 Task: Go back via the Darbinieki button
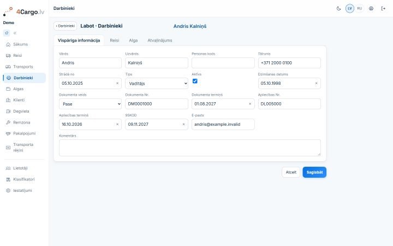(65, 26)
